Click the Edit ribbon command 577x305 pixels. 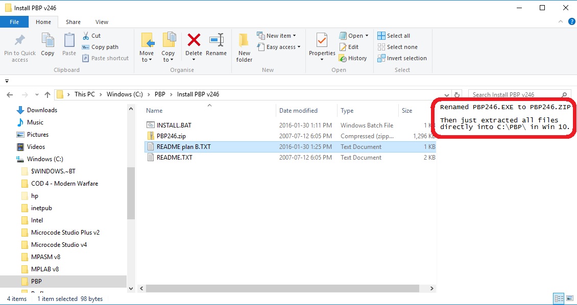[348, 47]
